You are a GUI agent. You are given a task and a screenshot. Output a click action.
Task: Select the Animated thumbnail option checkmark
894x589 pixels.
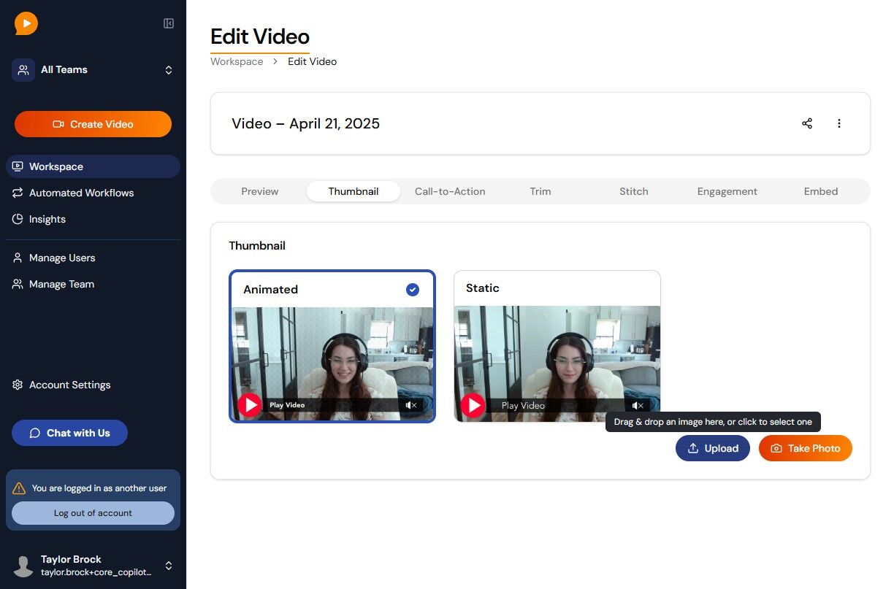(x=413, y=290)
